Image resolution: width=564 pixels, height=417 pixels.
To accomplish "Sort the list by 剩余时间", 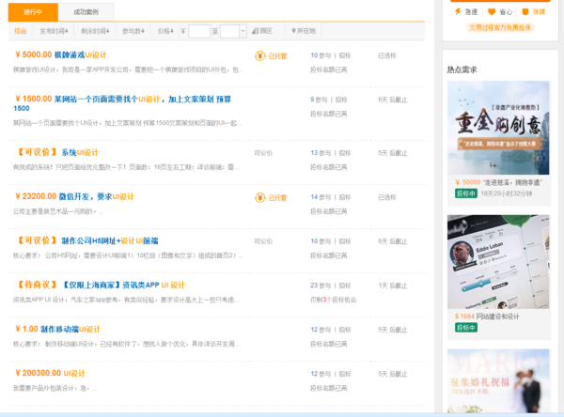I will pos(93,31).
